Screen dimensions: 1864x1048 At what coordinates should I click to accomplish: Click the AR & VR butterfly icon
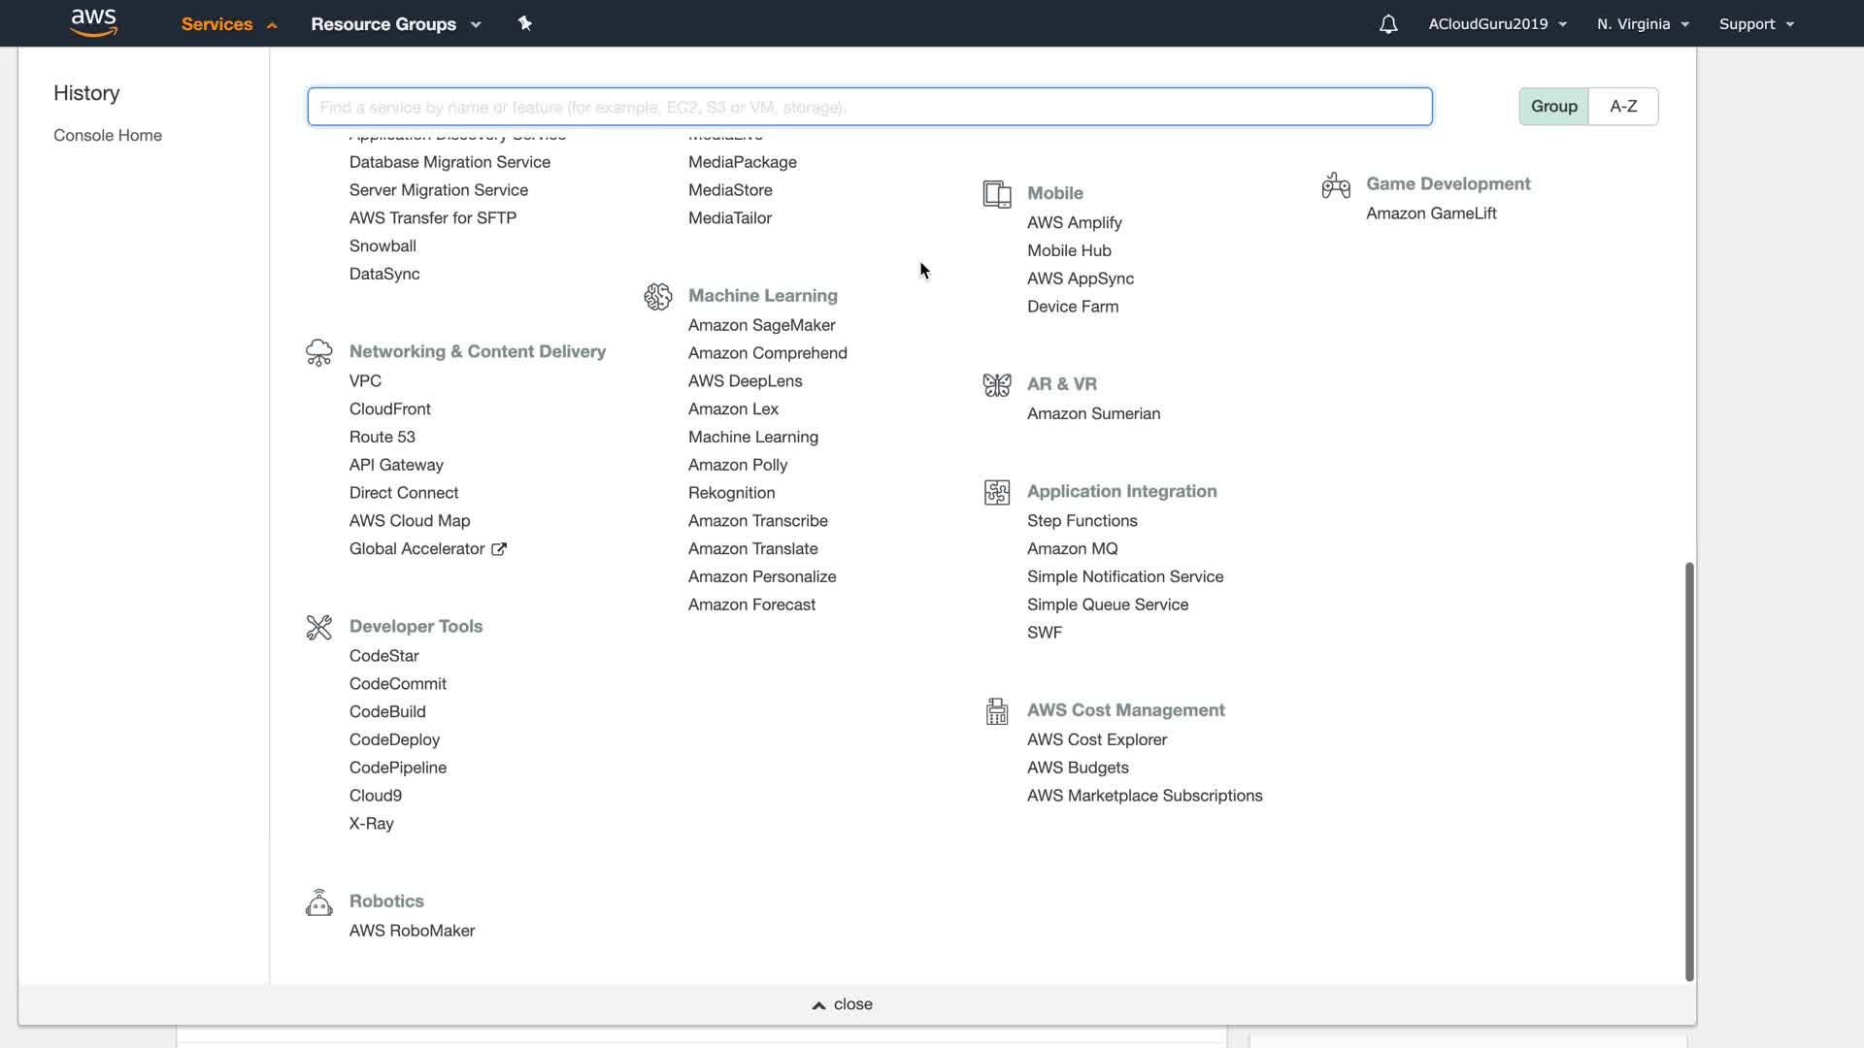click(x=997, y=385)
